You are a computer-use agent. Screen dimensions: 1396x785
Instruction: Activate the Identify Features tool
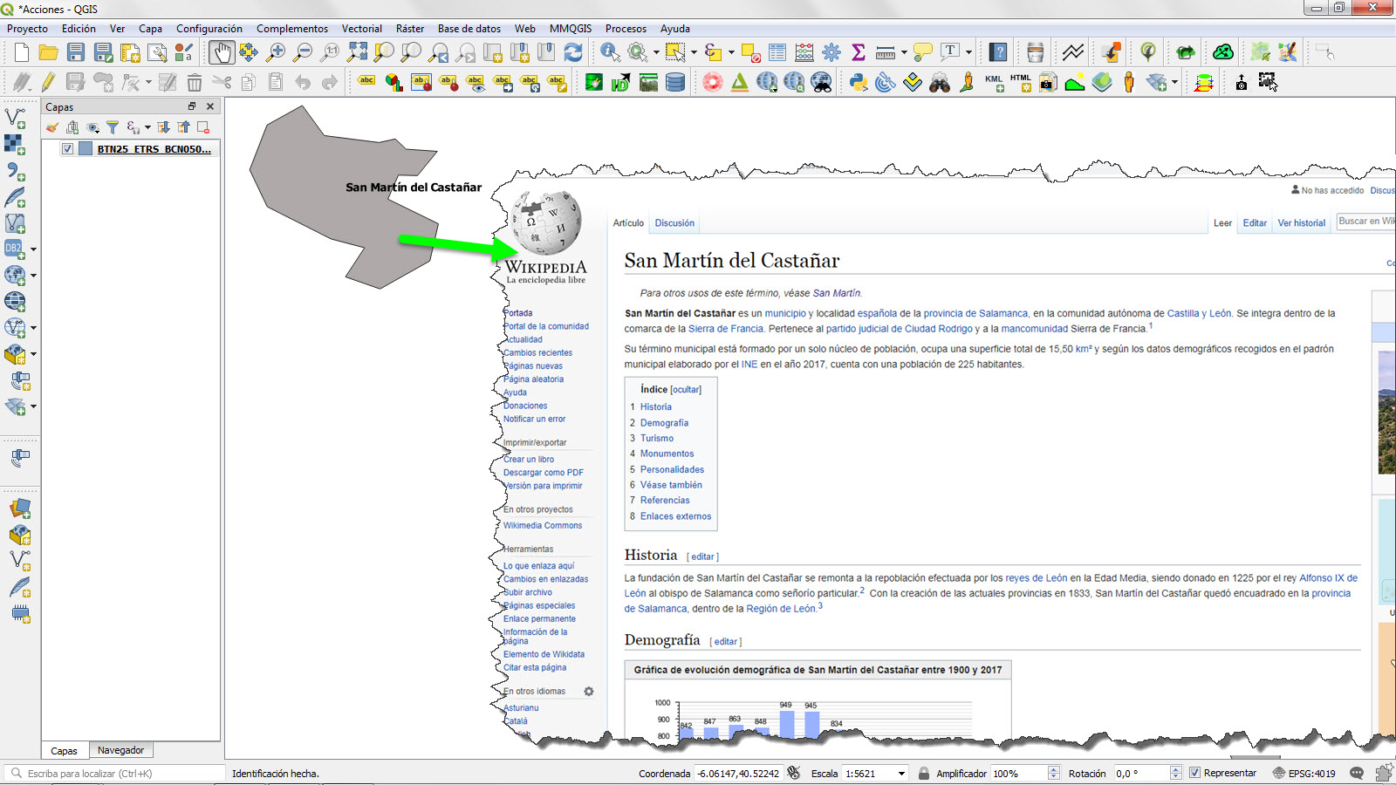pyautogui.click(x=610, y=52)
